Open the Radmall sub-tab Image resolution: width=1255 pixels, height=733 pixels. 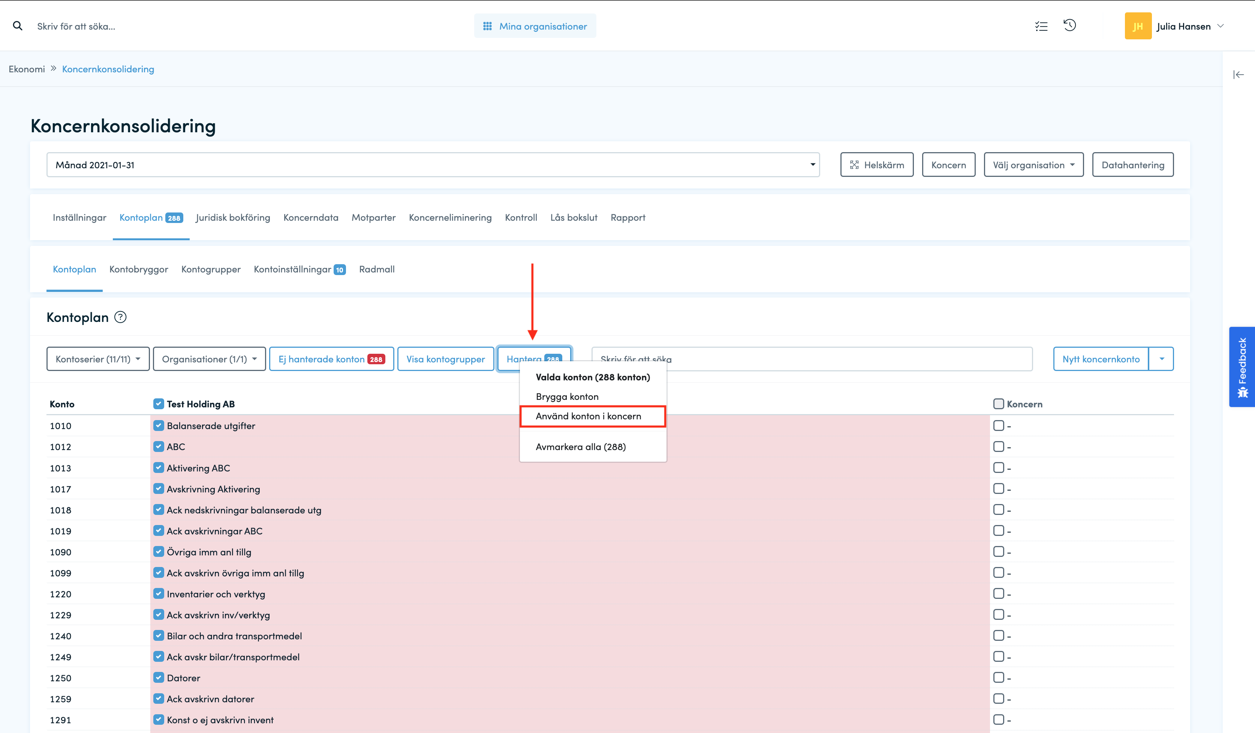(376, 269)
